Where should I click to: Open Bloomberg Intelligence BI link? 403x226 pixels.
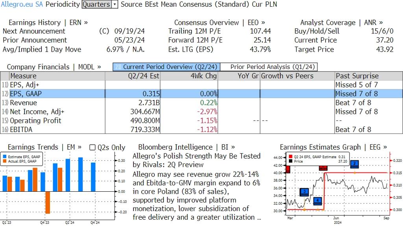point(186,147)
